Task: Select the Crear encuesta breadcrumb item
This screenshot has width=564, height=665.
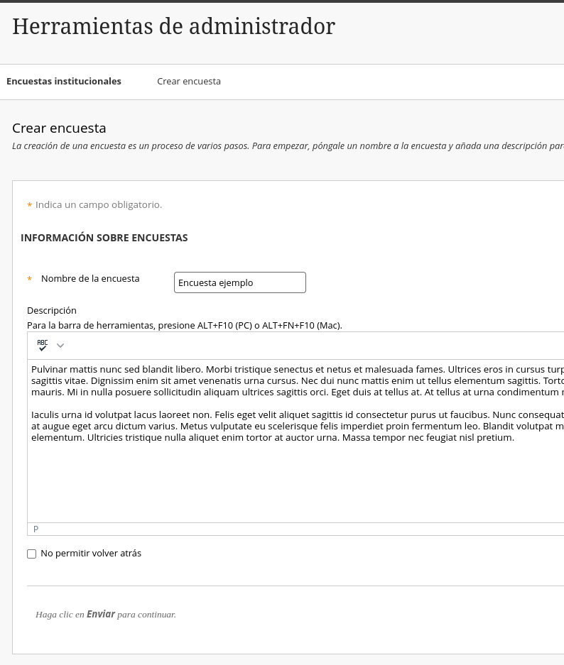Action: pyautogui.click(x=189, y=82)
